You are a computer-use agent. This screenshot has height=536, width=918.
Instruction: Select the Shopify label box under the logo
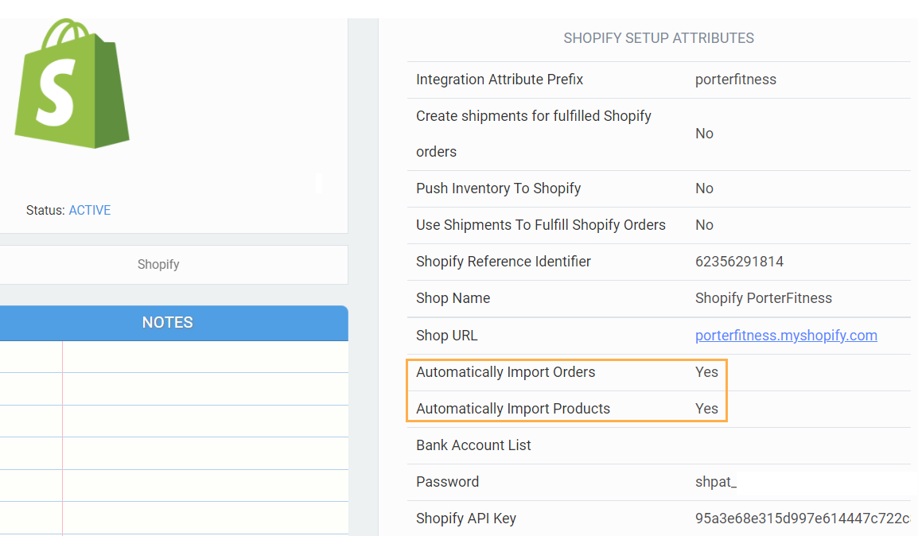click(x=158, y=265)
